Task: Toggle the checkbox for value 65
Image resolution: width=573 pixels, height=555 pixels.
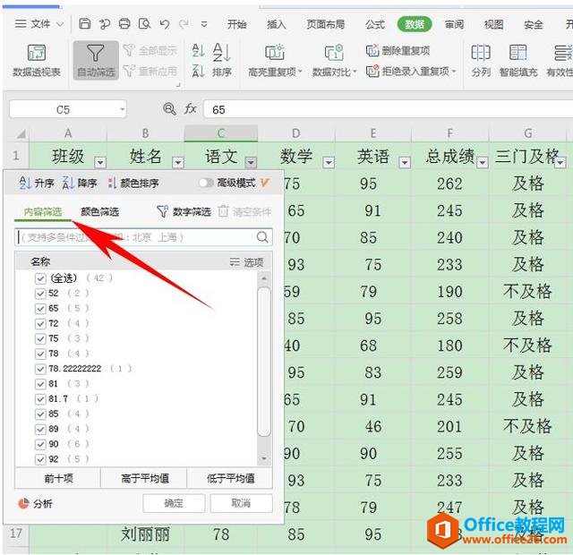Action: [40, 308]
